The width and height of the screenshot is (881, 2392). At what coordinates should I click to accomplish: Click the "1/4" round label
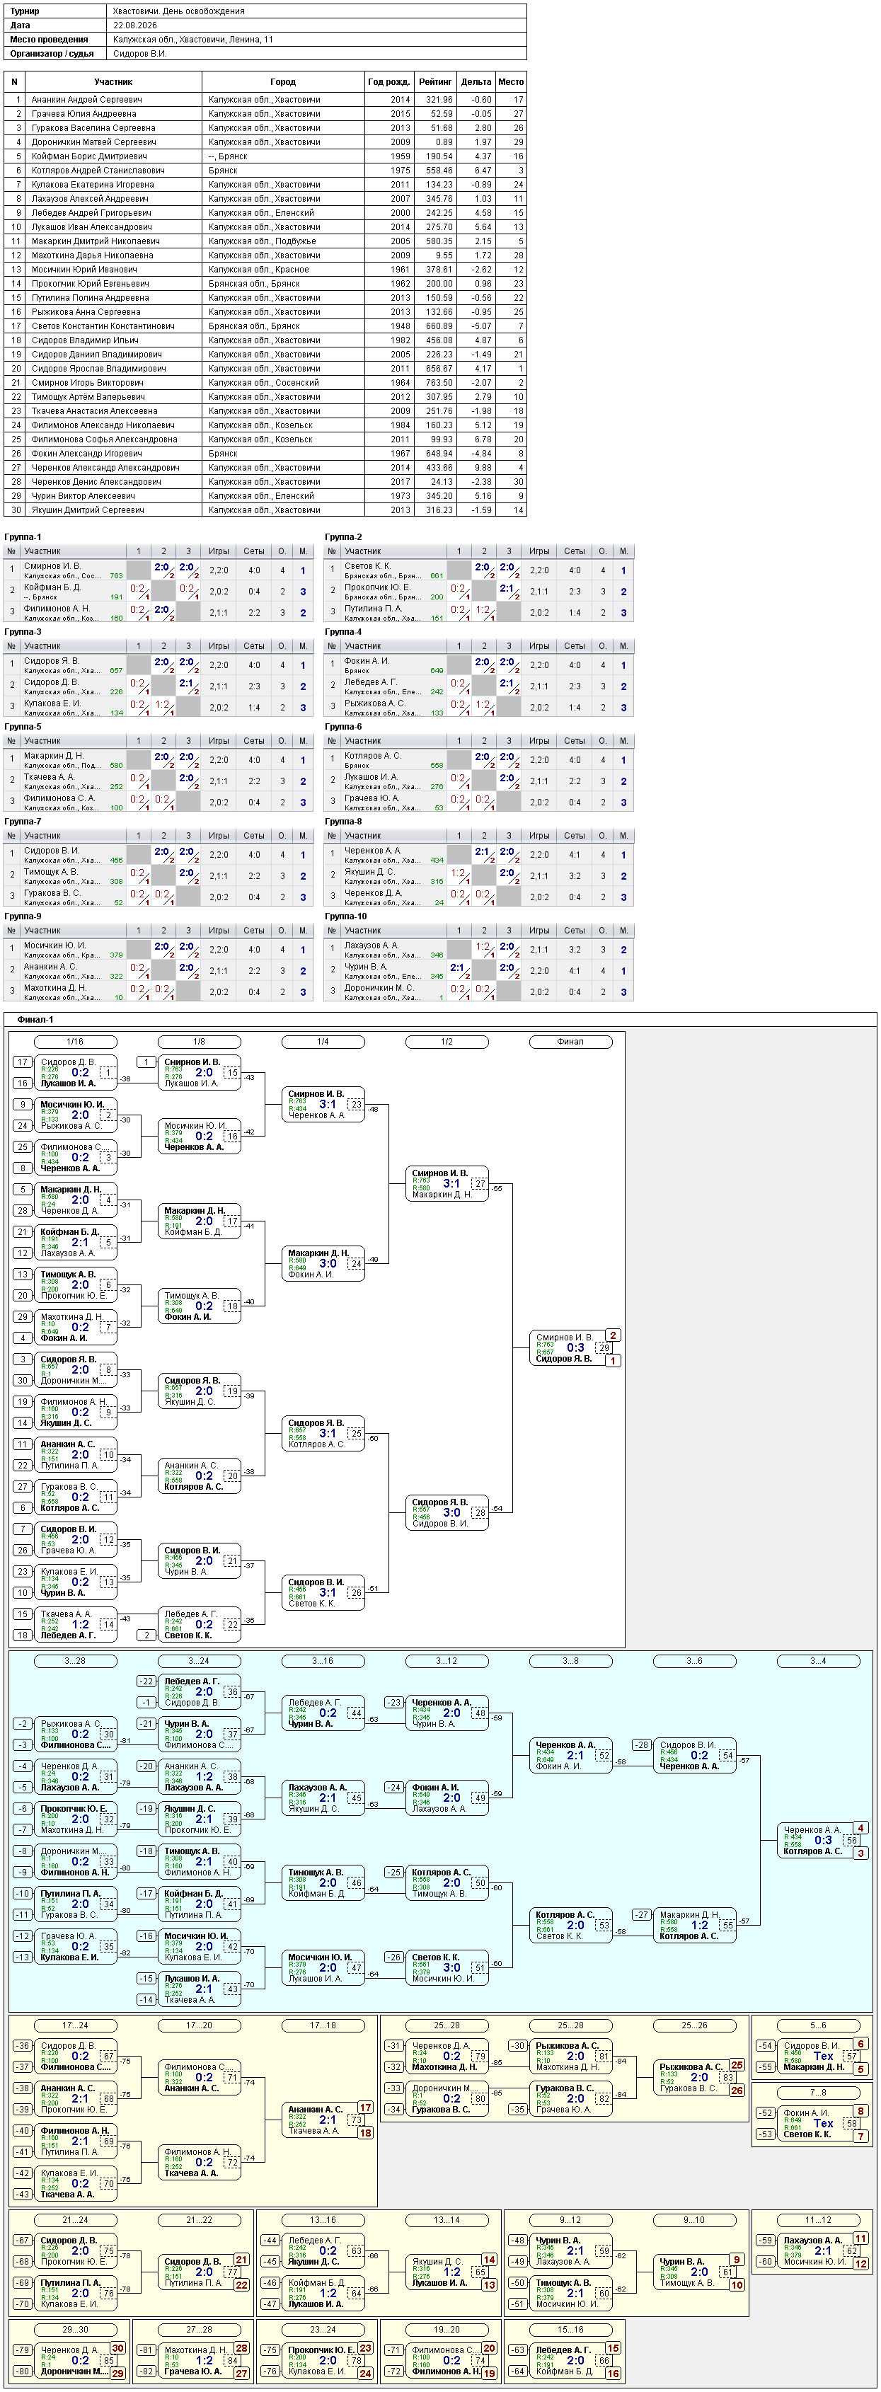coord(322,1041)
